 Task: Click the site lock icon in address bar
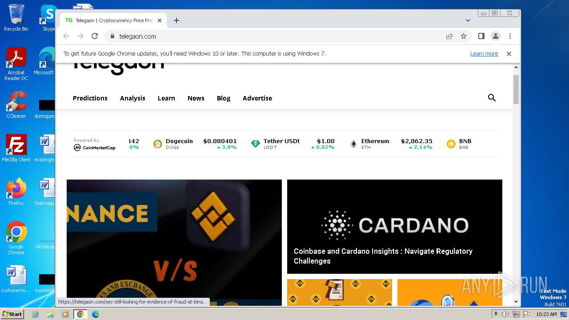(x=112, y=36)
